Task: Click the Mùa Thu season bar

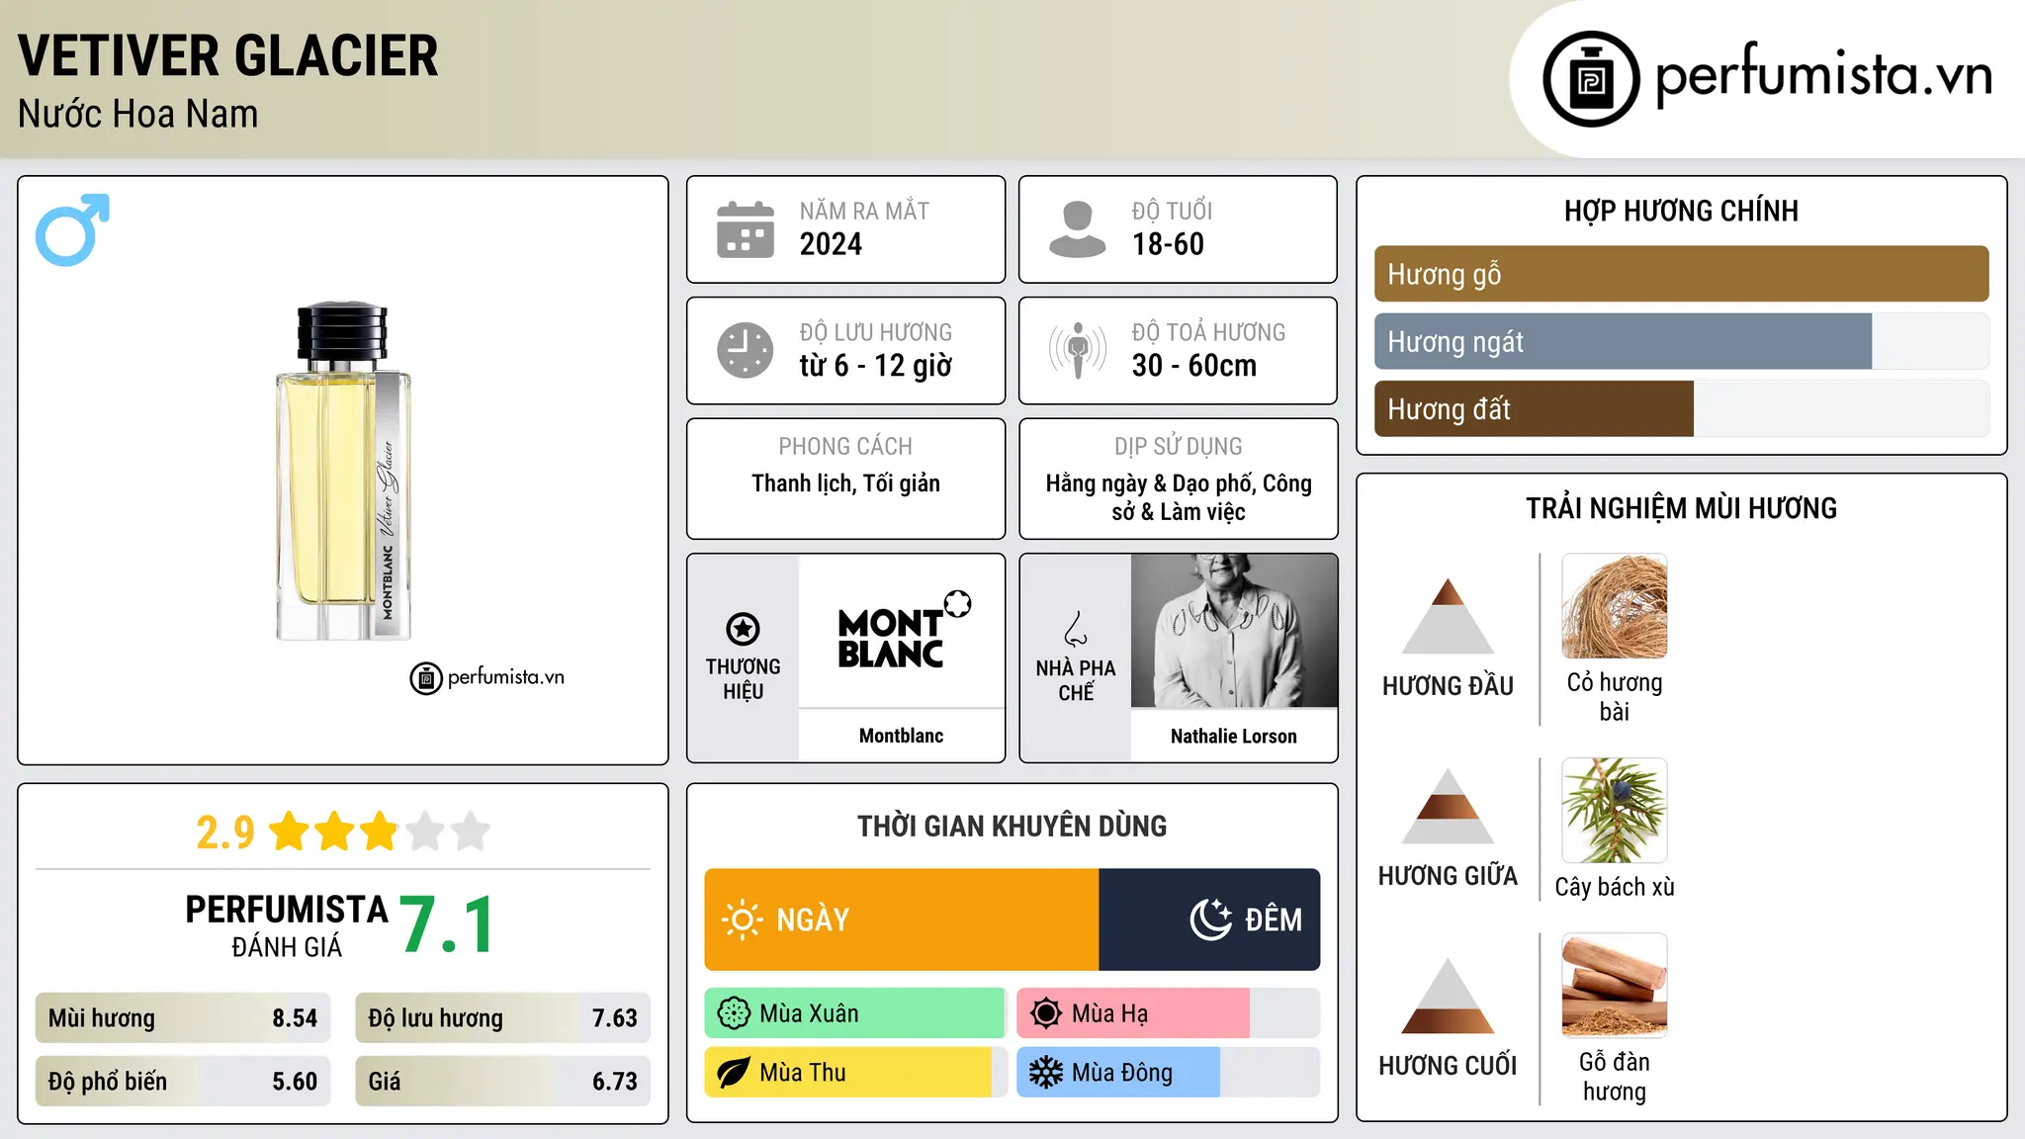Action: pyautogui.click(x=854, y=1073)
